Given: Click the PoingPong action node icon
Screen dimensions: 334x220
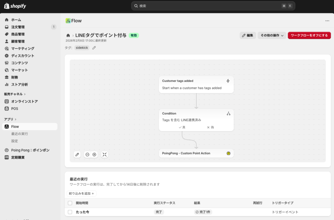Looking at the screenshot, I should pos(228,153).
